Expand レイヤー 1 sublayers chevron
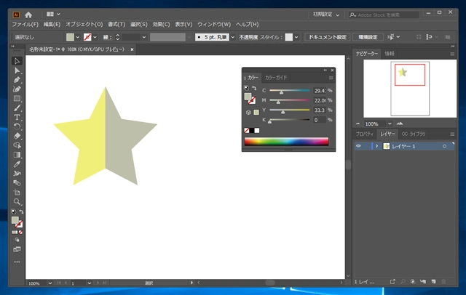Viewport: 466px width, 295px height. 376,146
